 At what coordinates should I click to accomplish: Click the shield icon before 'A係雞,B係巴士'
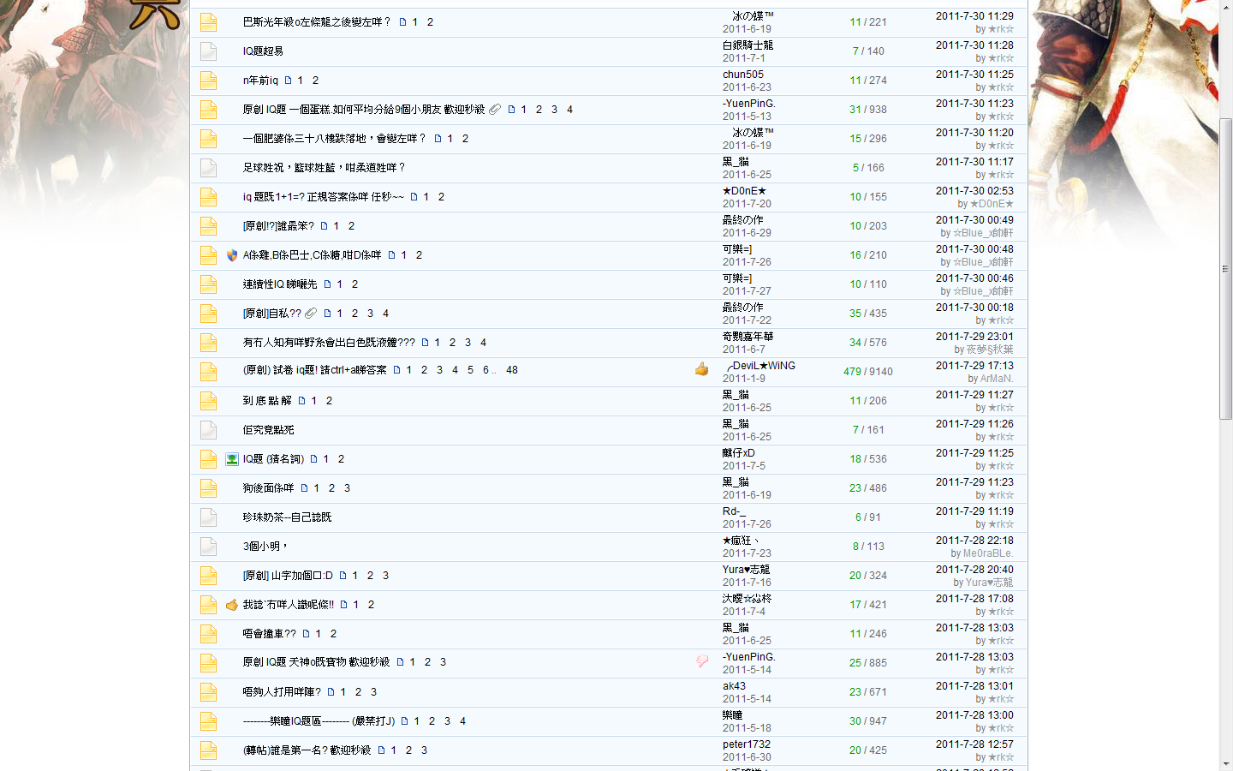click(x=232, y=255)
